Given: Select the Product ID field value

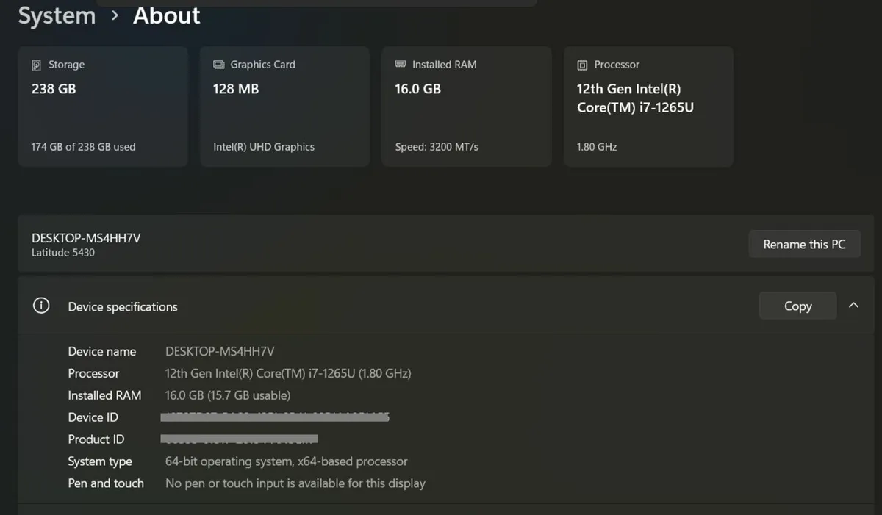Looking at the screenshot, I should pos(240,439).
